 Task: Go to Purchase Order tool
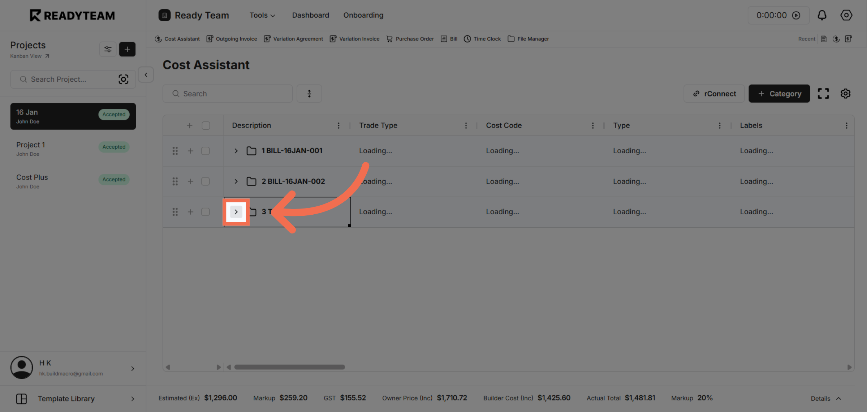[x=410, y=39]
